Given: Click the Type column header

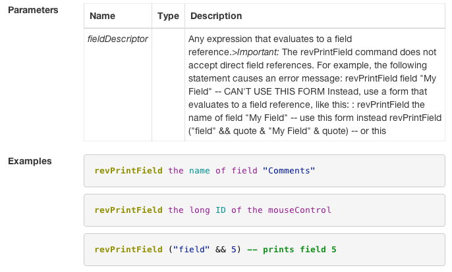Looking at the screenshot, I should coord(168,16).
